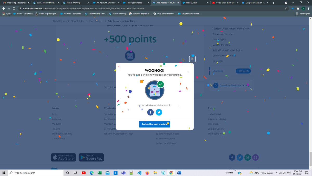This screenshot has height=176, width=312.
Task: Open Apps bookmarks shortcut
Action: 6,14
